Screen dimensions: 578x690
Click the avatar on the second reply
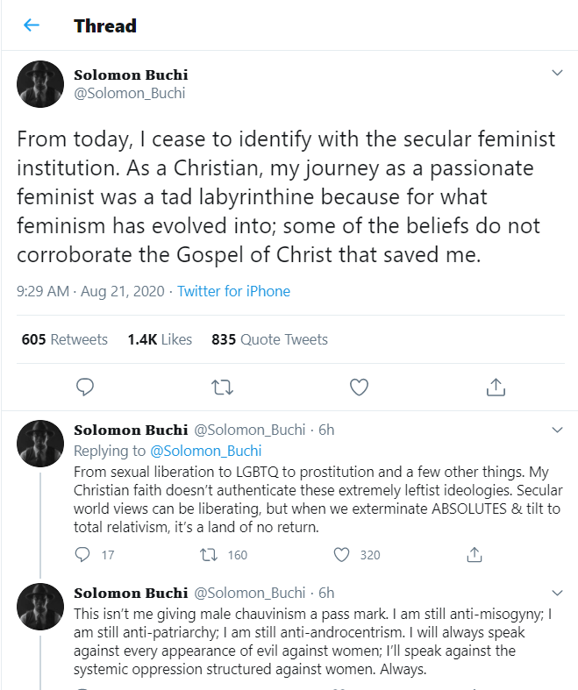pos(40,606)
